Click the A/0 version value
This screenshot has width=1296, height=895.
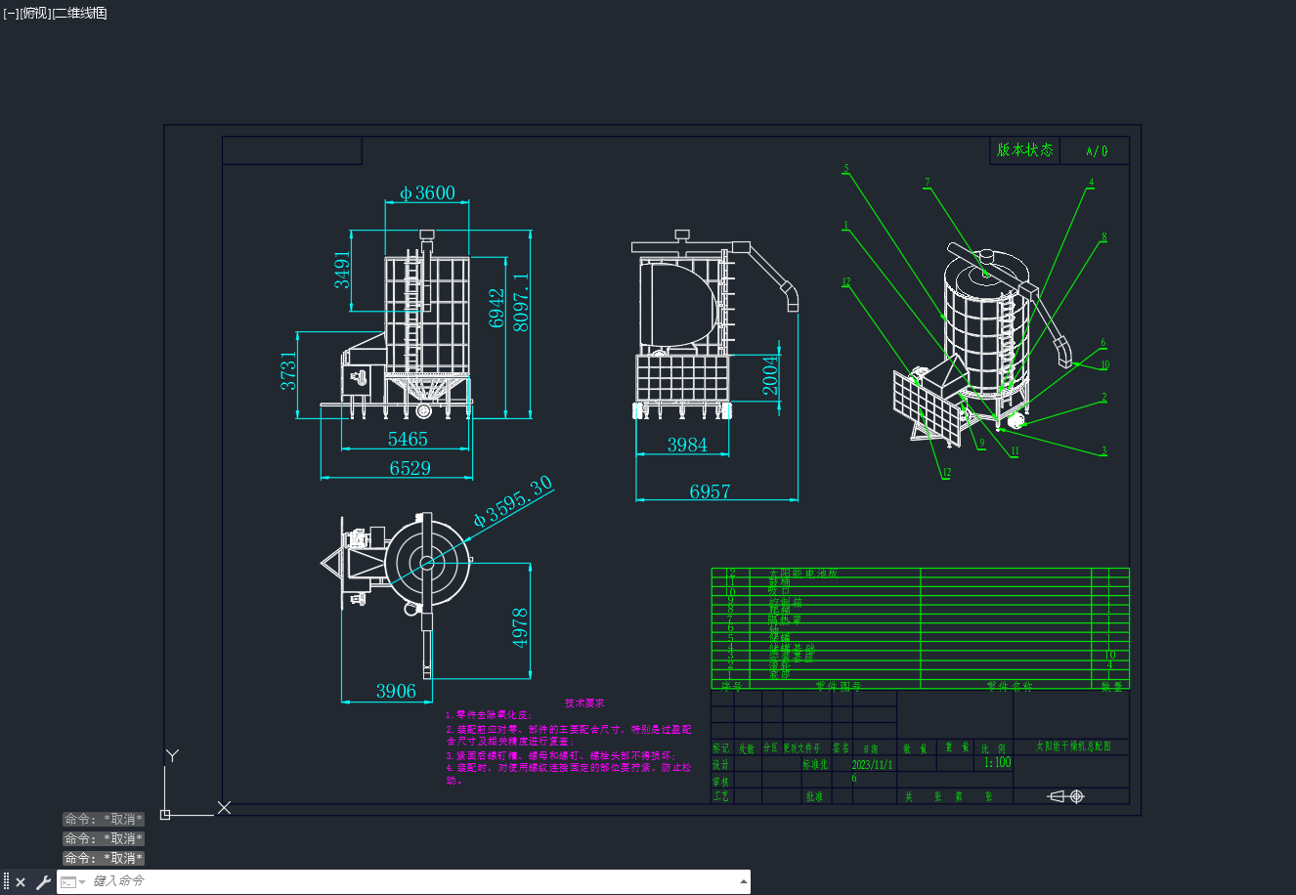point(1098,151)
